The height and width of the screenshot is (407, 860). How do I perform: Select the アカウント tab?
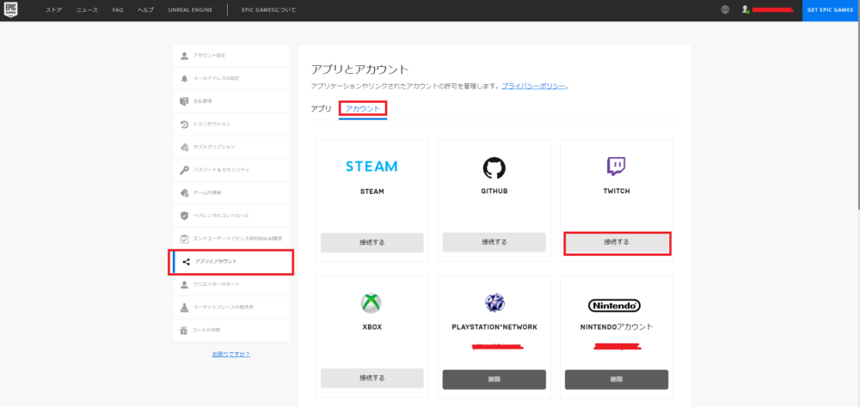362,109
